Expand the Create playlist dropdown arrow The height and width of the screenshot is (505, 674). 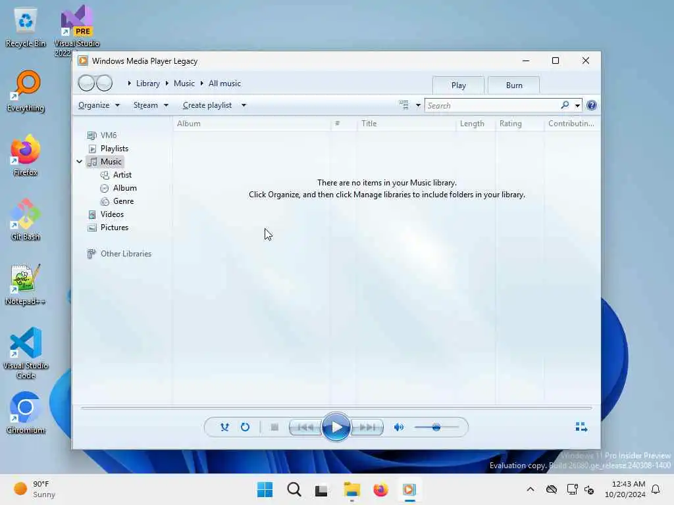click(244, 105)
